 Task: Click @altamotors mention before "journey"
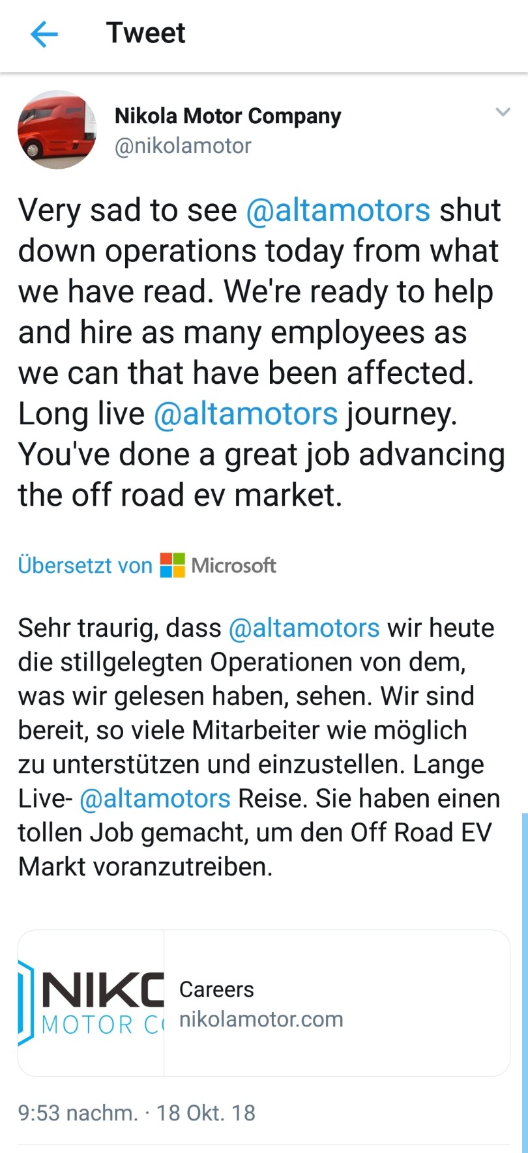tap(245, 414)
